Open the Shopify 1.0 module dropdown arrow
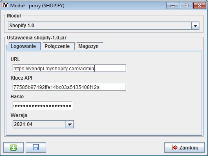Viewport: 208px width, 156px height. (x=195, y=26)
